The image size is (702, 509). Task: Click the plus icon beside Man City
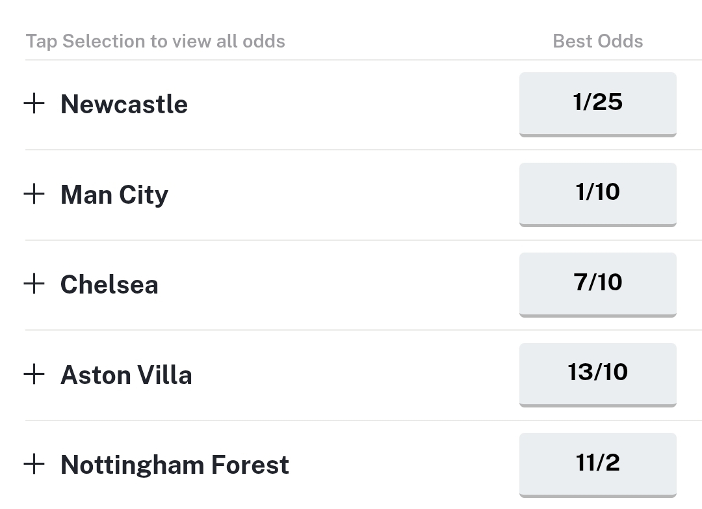[34, 194]
